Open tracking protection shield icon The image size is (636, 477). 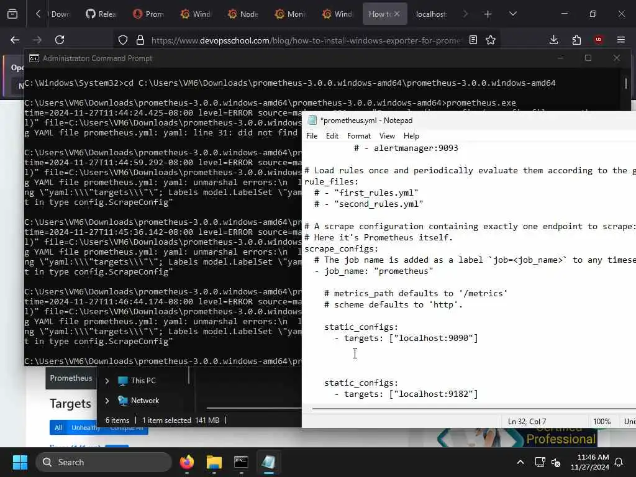click(x=123, y=40)
